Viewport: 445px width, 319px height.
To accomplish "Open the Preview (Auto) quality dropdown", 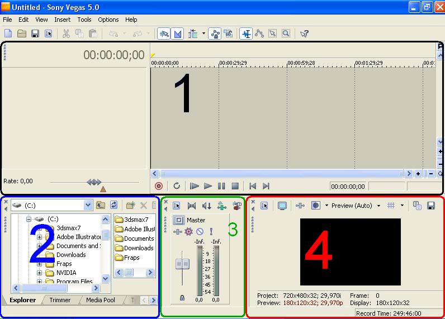I will tap(378, 206).
